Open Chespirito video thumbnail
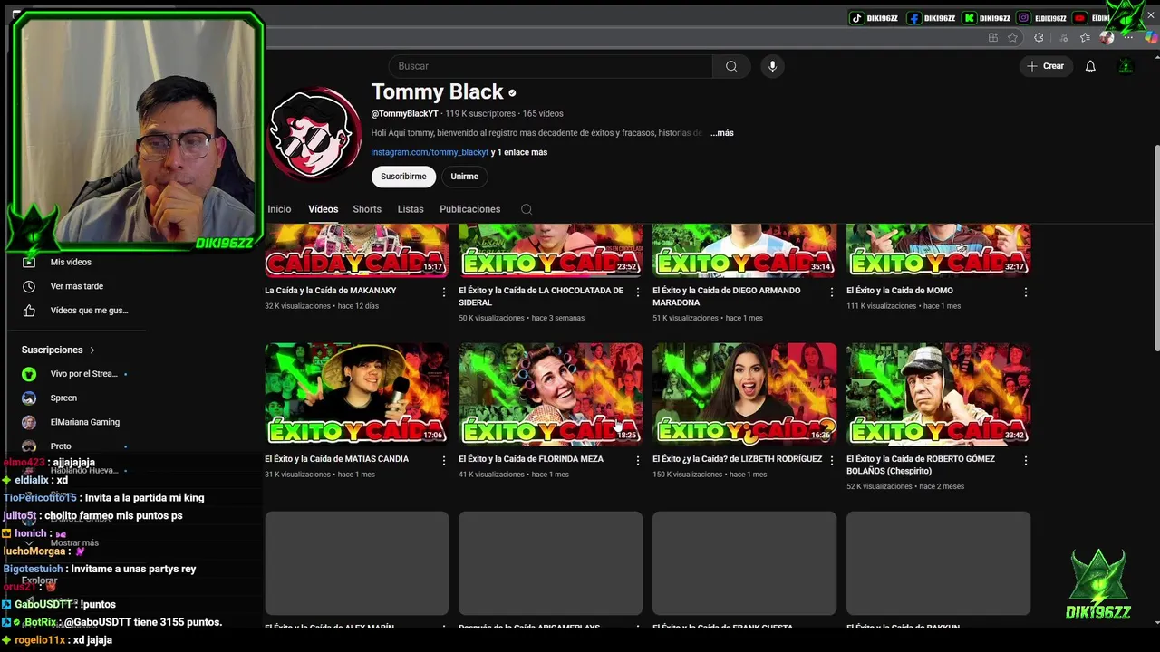This screenshot has width=1160, height=652. pyautogui.click(x=938, y=394)
